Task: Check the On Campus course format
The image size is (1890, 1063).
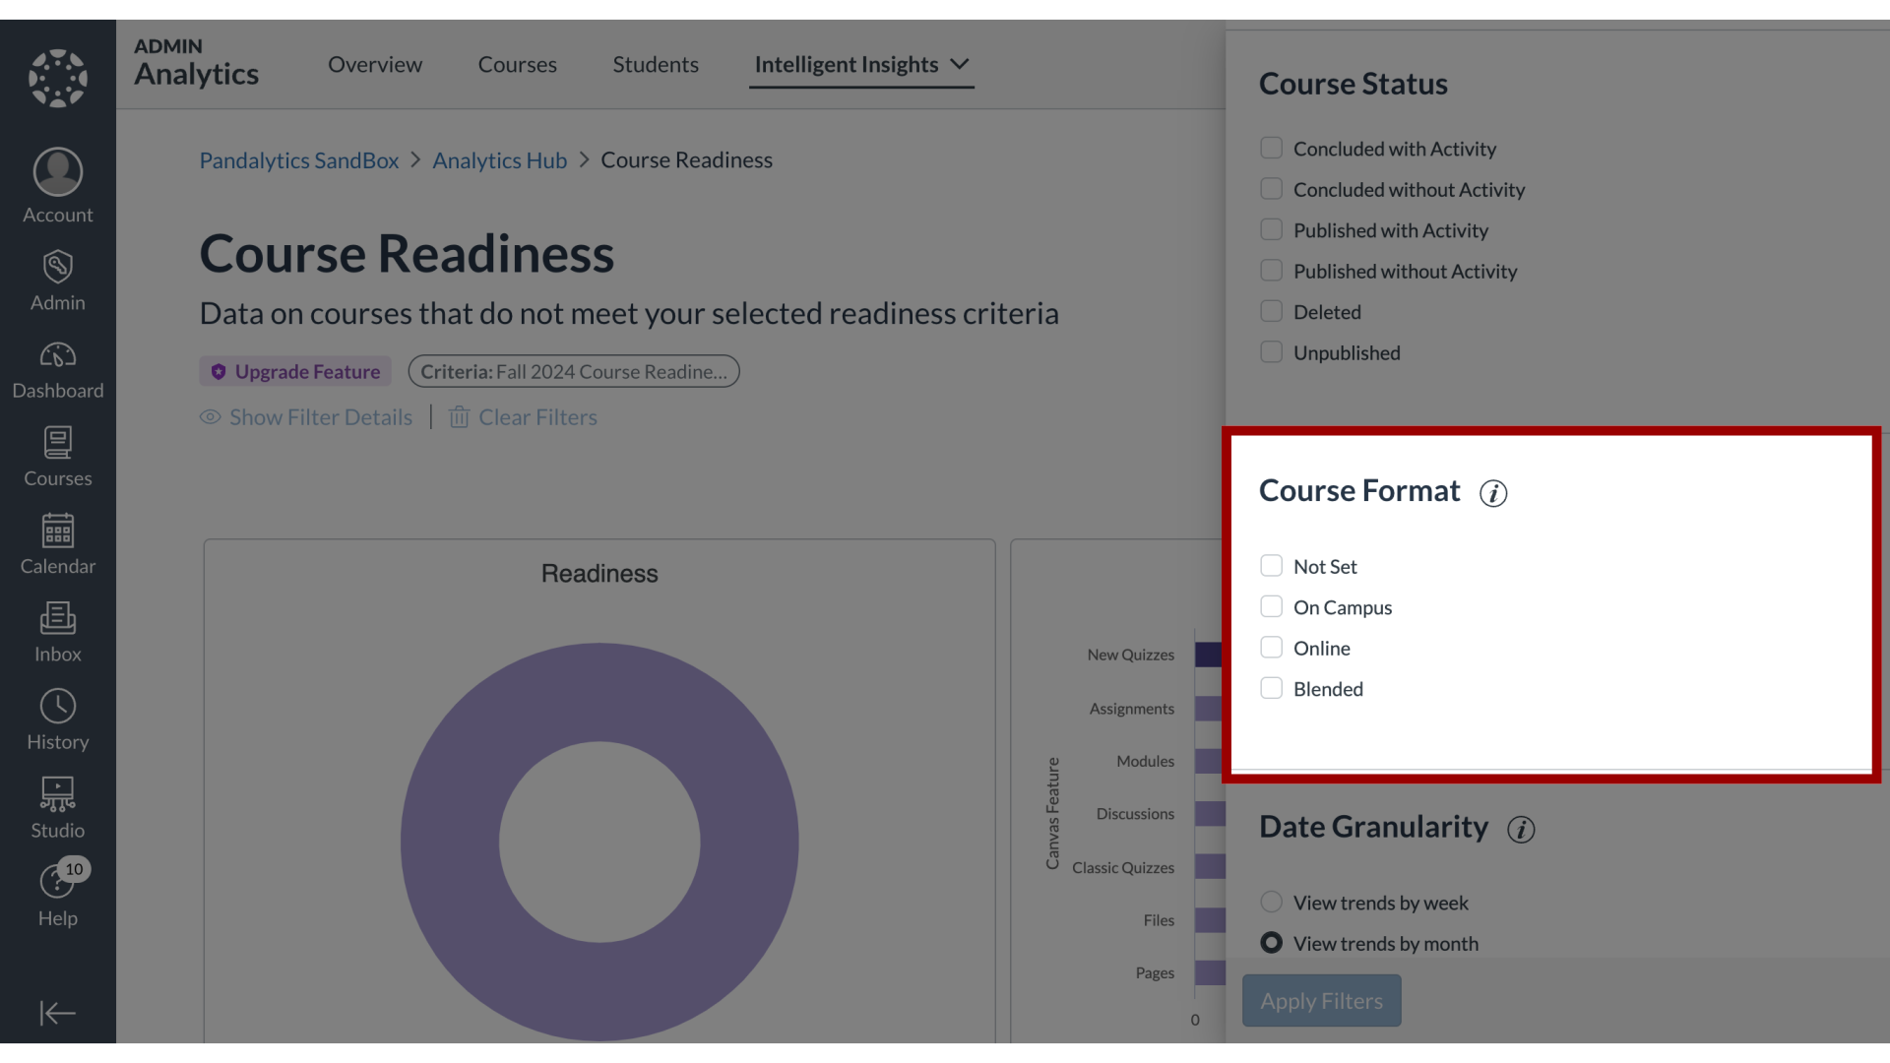Action: point(1271,606)
